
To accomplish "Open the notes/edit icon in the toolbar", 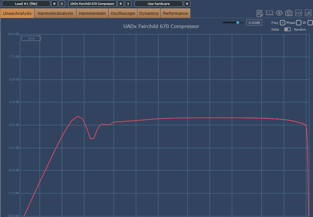I will click(260, 14).
